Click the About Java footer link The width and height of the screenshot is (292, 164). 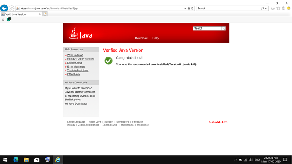[x=95, y=122]
